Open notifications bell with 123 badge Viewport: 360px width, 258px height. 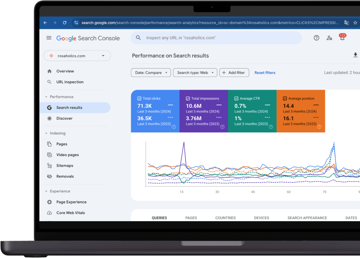(x=342, y=37)
